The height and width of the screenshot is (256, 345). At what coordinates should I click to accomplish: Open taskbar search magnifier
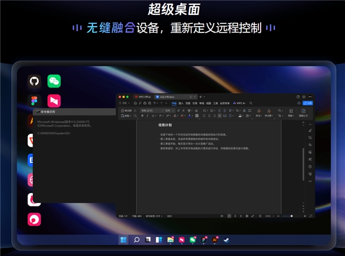point(136,240)
